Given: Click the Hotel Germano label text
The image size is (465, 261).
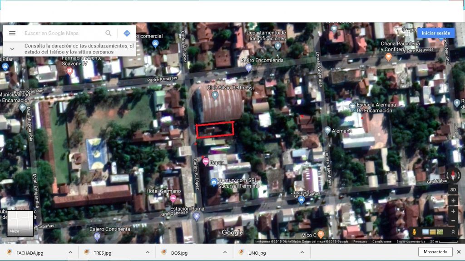Looking at the screenshot, I should click(x=163, y=191).
